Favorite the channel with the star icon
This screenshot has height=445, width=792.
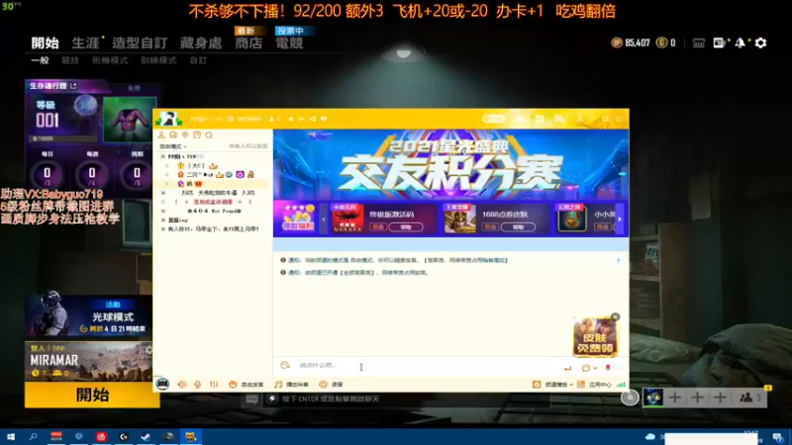point(291,119)
